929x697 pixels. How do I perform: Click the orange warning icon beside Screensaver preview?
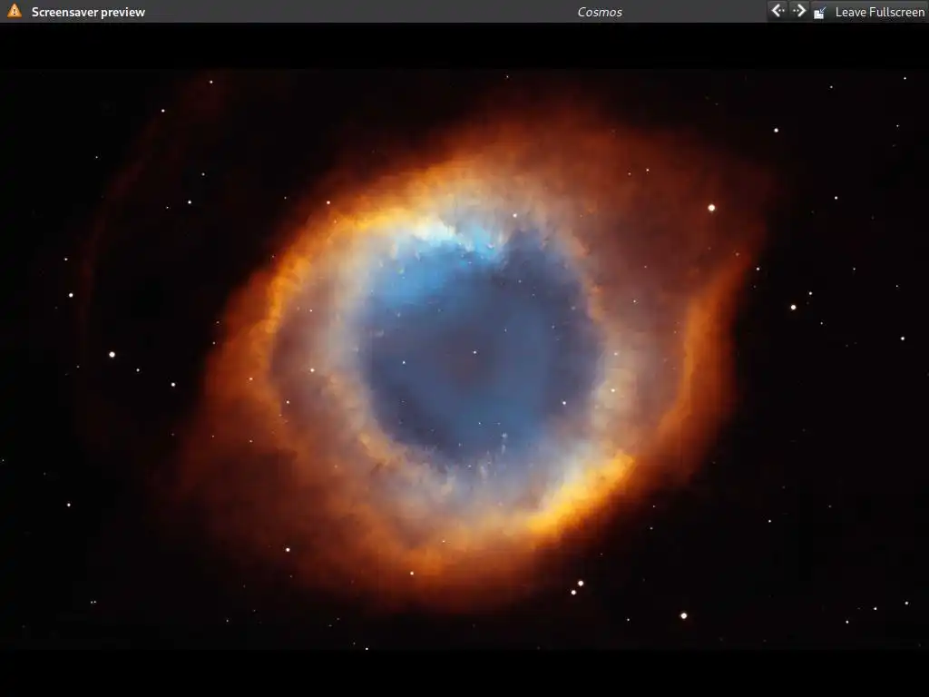pyautogui.click(x=15, y=11)
